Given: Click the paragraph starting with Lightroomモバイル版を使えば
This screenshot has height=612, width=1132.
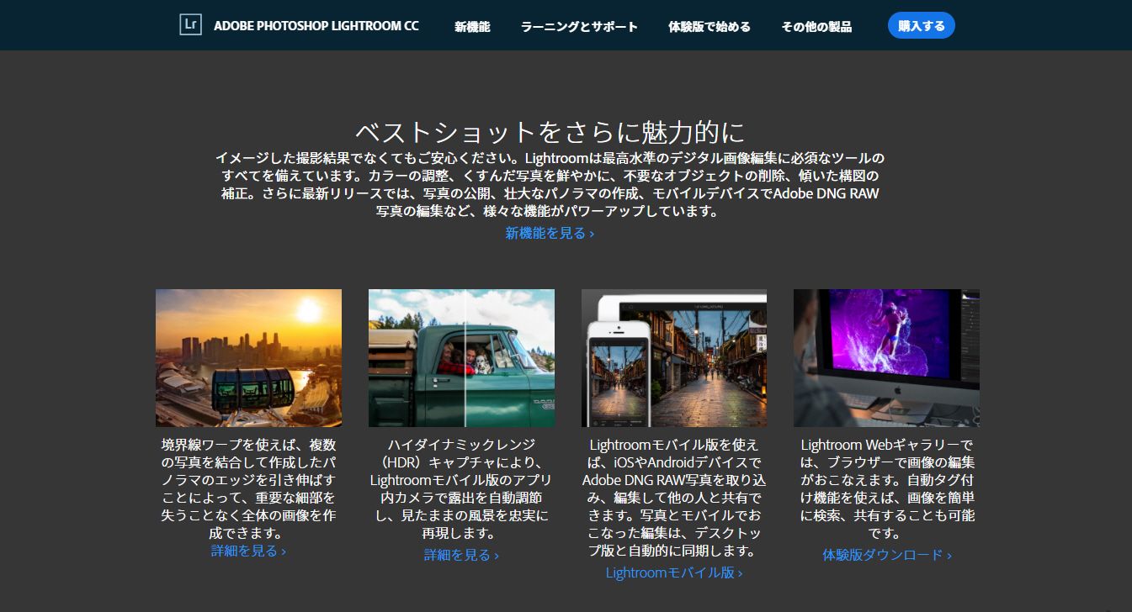Looking at the screenshot, I should pyautogui.click(x=674, y=498).
